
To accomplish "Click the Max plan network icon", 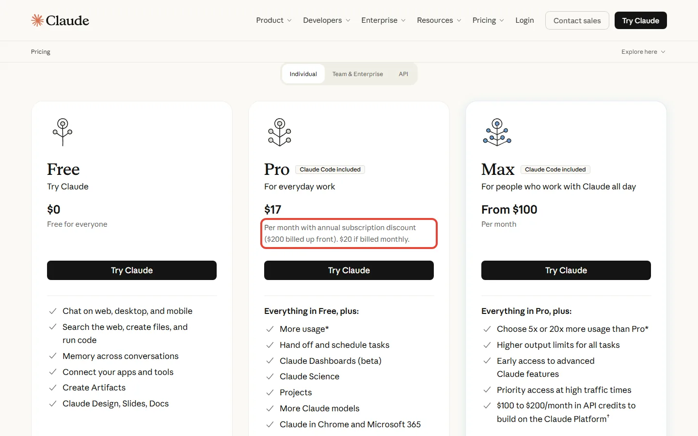I will pos(497,132).
